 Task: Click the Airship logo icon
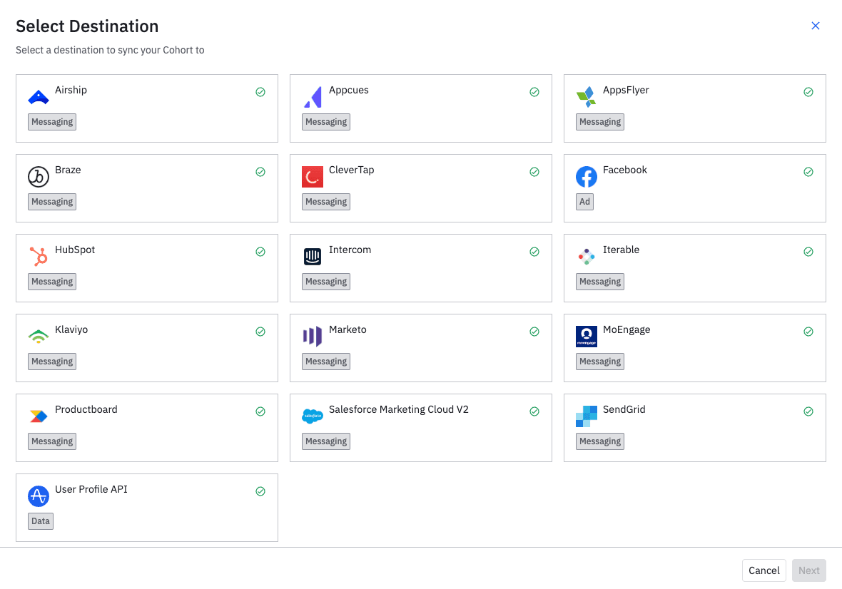(39, 97)
